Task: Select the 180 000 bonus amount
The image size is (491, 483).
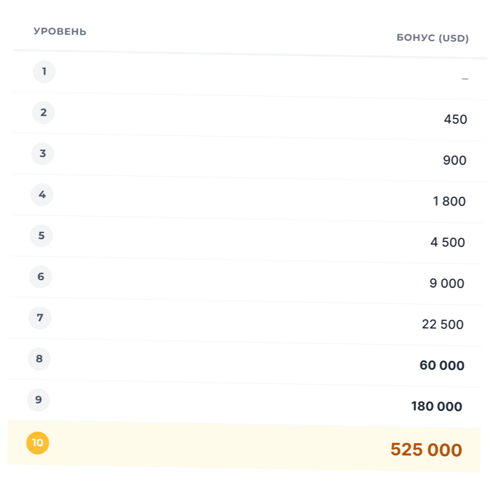Action: click(437, 407)
